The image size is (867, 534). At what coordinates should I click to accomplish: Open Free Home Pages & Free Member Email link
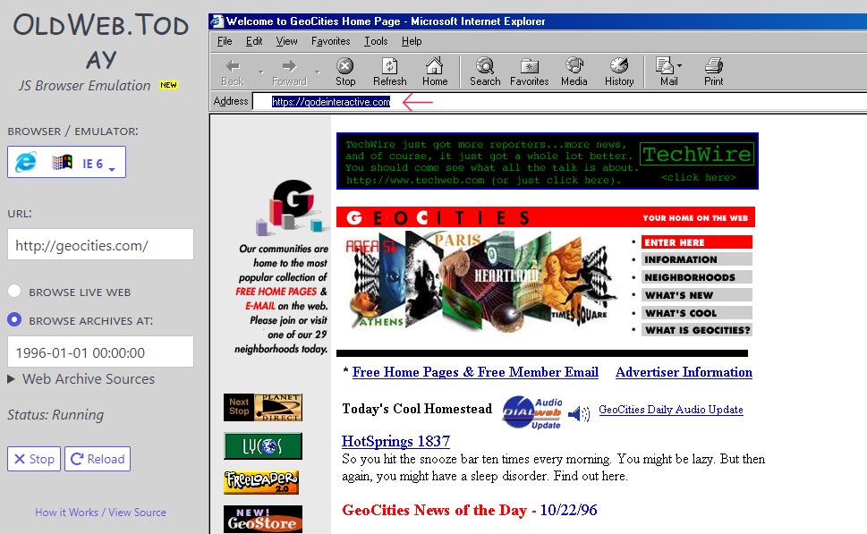point(475,372)
